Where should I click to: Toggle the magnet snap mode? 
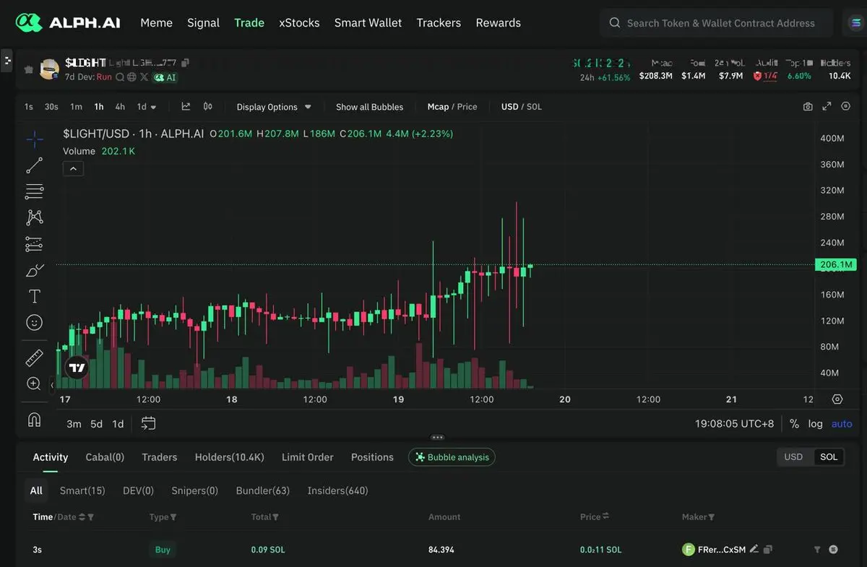(34, 420)
